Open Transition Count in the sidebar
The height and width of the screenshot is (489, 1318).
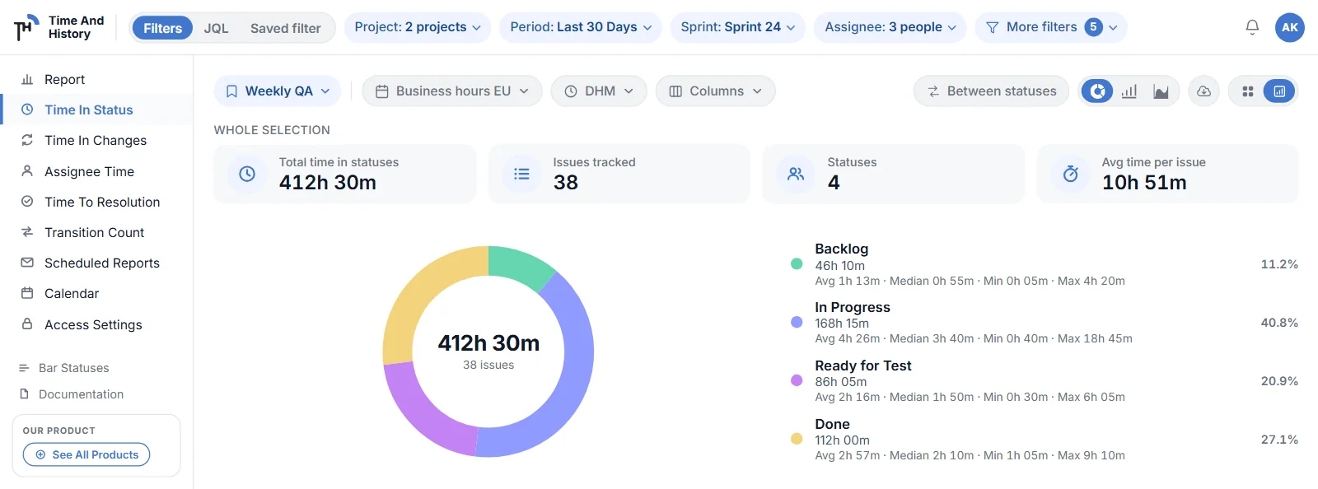[x=96, y=232]
